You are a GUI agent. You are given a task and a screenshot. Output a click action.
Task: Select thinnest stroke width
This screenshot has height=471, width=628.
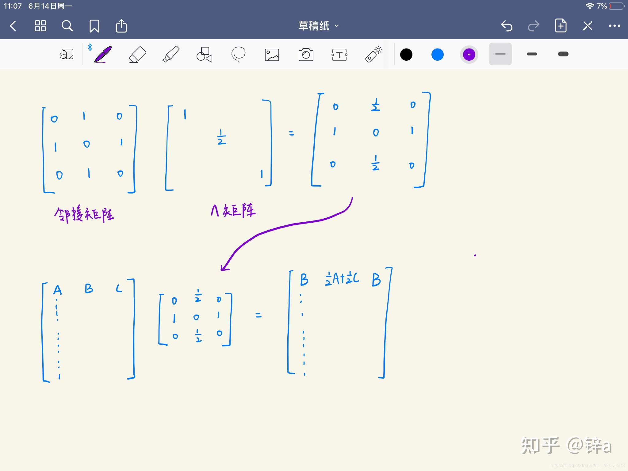pos(500,54)
